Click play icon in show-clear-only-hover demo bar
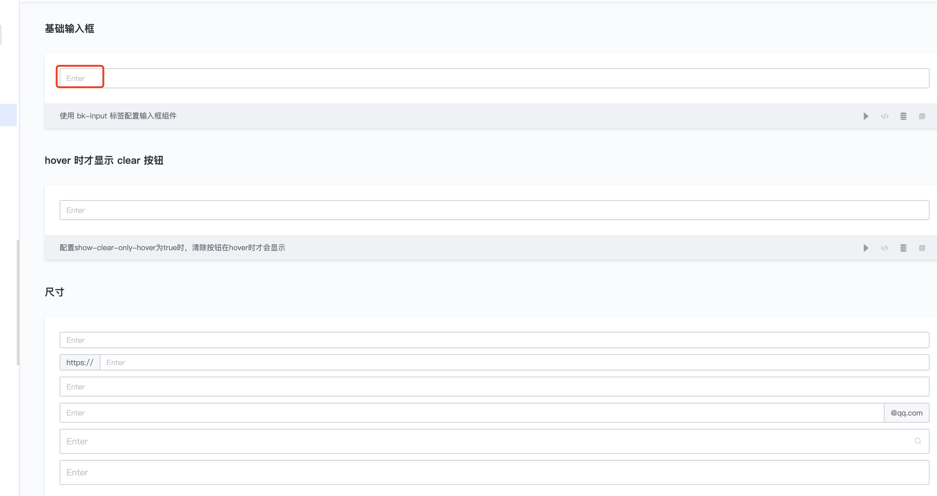Screen dimensions: 937x496 866,248
